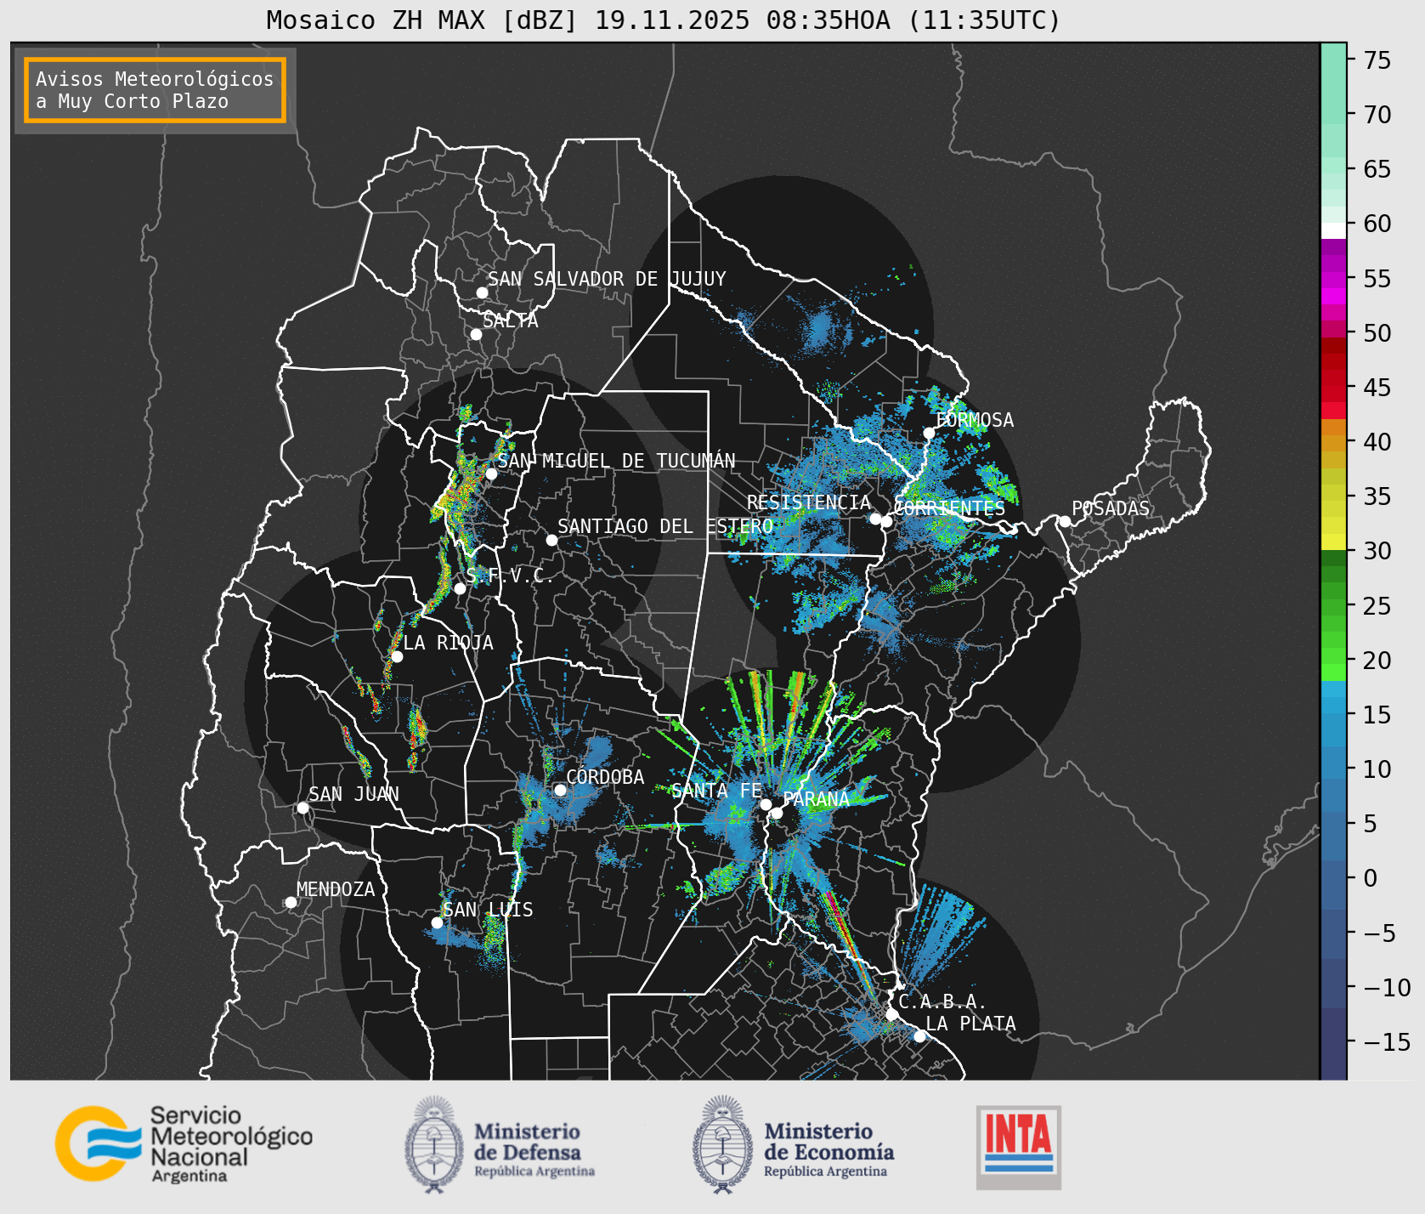Click the Ministerio de Defensa name text

click(534, 1149)
